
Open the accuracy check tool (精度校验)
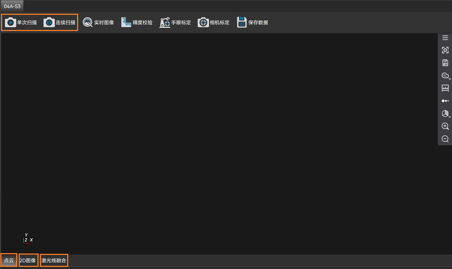(x=137, y=23)
